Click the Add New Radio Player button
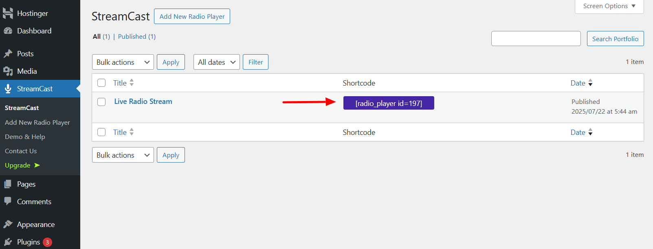Image resolution: width=653 pixels, height=249 pixels. point(192,16)
